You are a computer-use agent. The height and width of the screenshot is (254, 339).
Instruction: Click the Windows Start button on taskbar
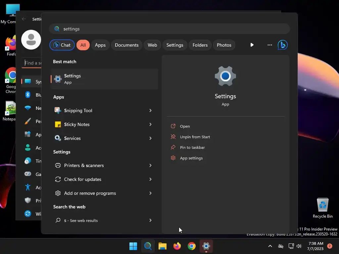coord(133,246)
